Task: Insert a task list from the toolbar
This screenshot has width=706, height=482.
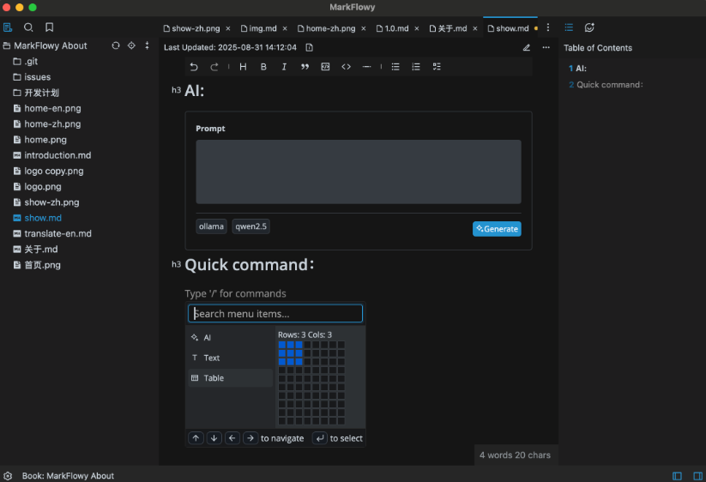Action: tap(437, 67)
